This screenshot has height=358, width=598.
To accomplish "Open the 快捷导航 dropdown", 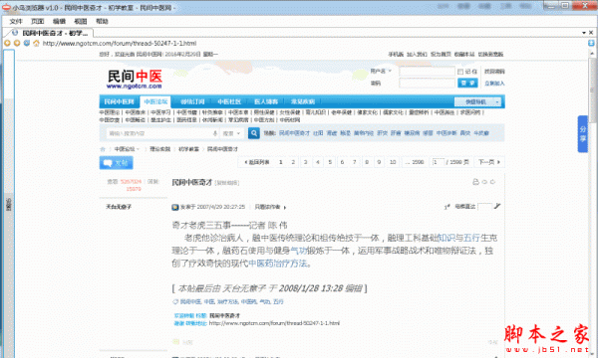I will [x=477, y=102].
